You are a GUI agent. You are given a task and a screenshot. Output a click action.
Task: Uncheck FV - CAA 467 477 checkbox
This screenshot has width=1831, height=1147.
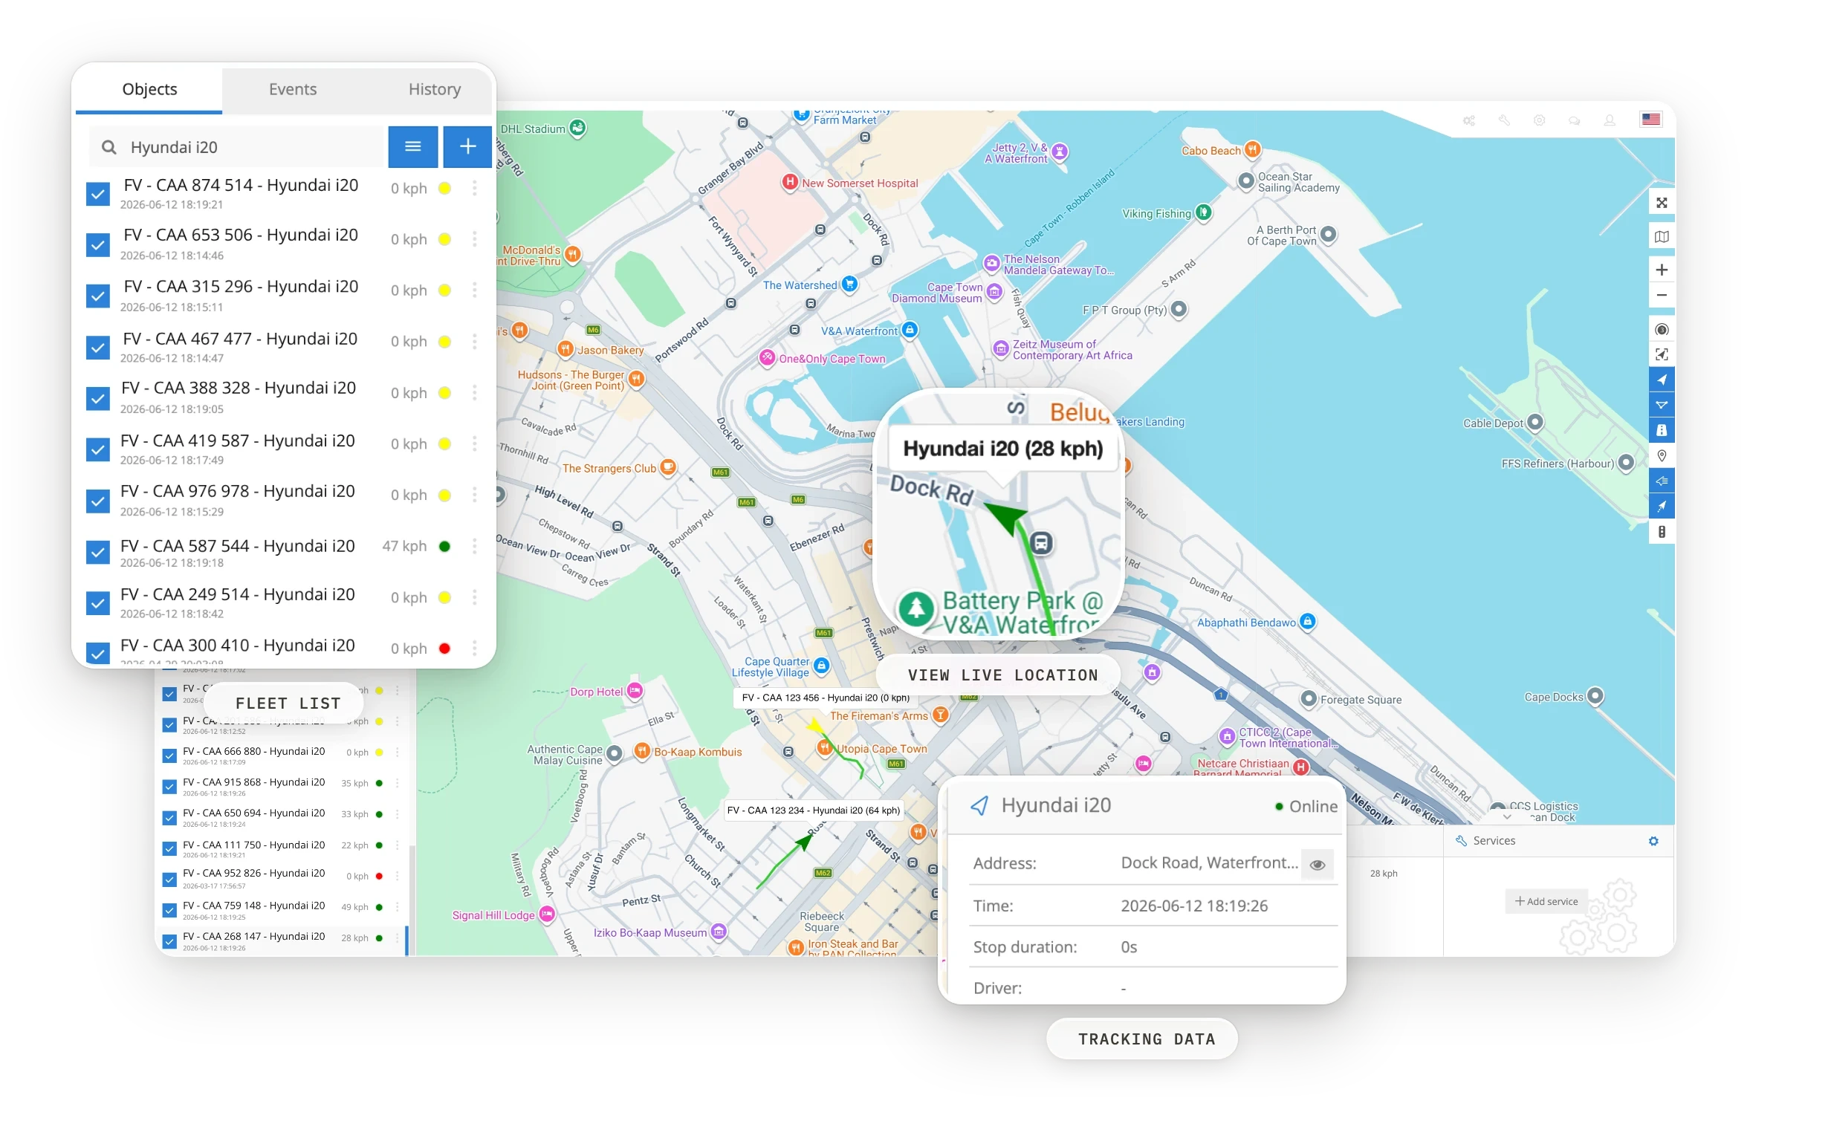click(98, 348)
